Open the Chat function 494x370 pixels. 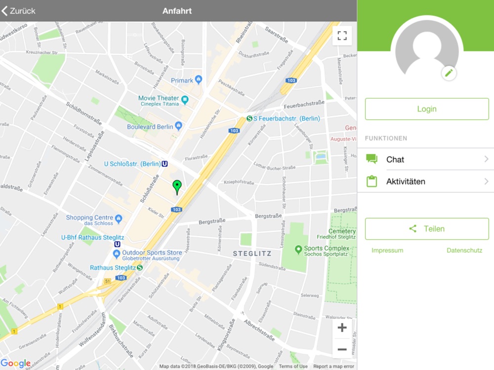click(x=426, y=159)
